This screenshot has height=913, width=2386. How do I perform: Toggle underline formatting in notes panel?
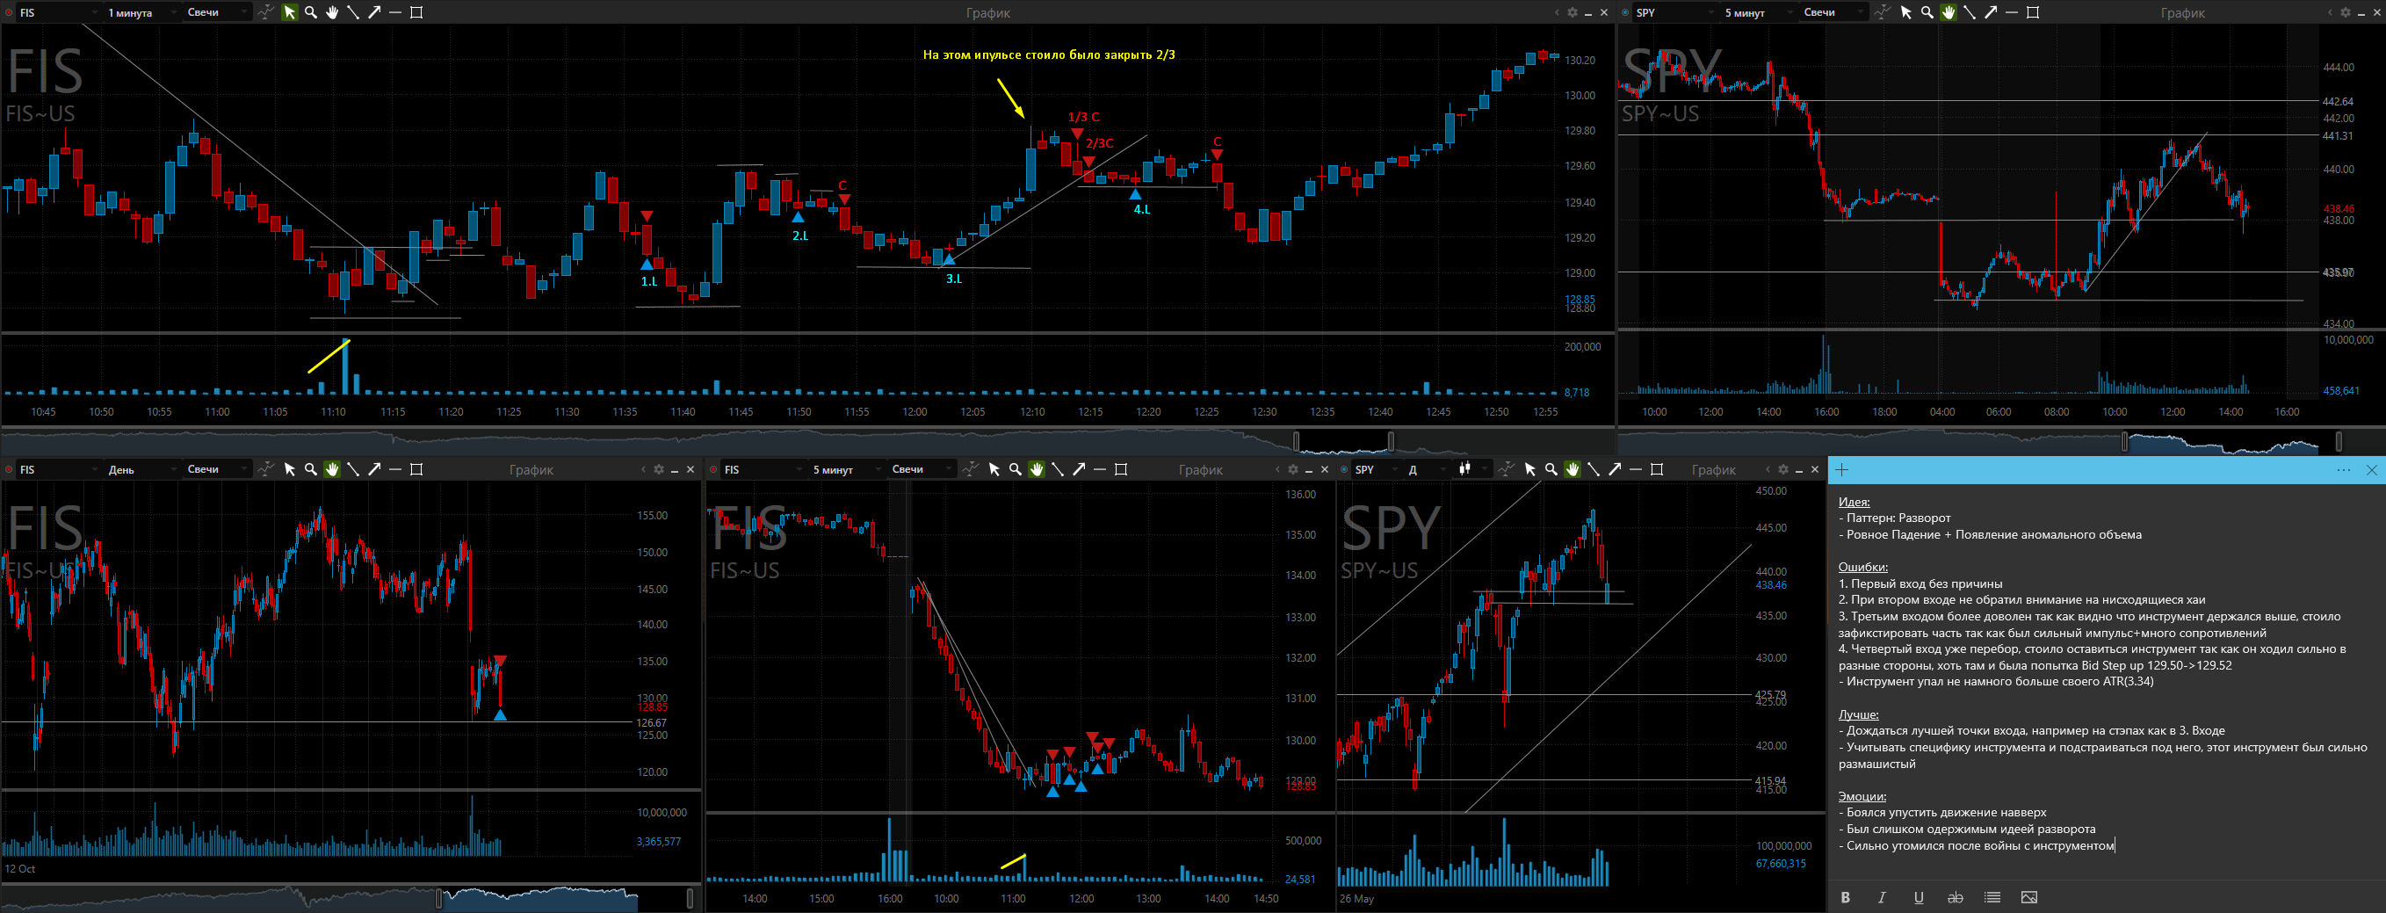coord(1919,897)
